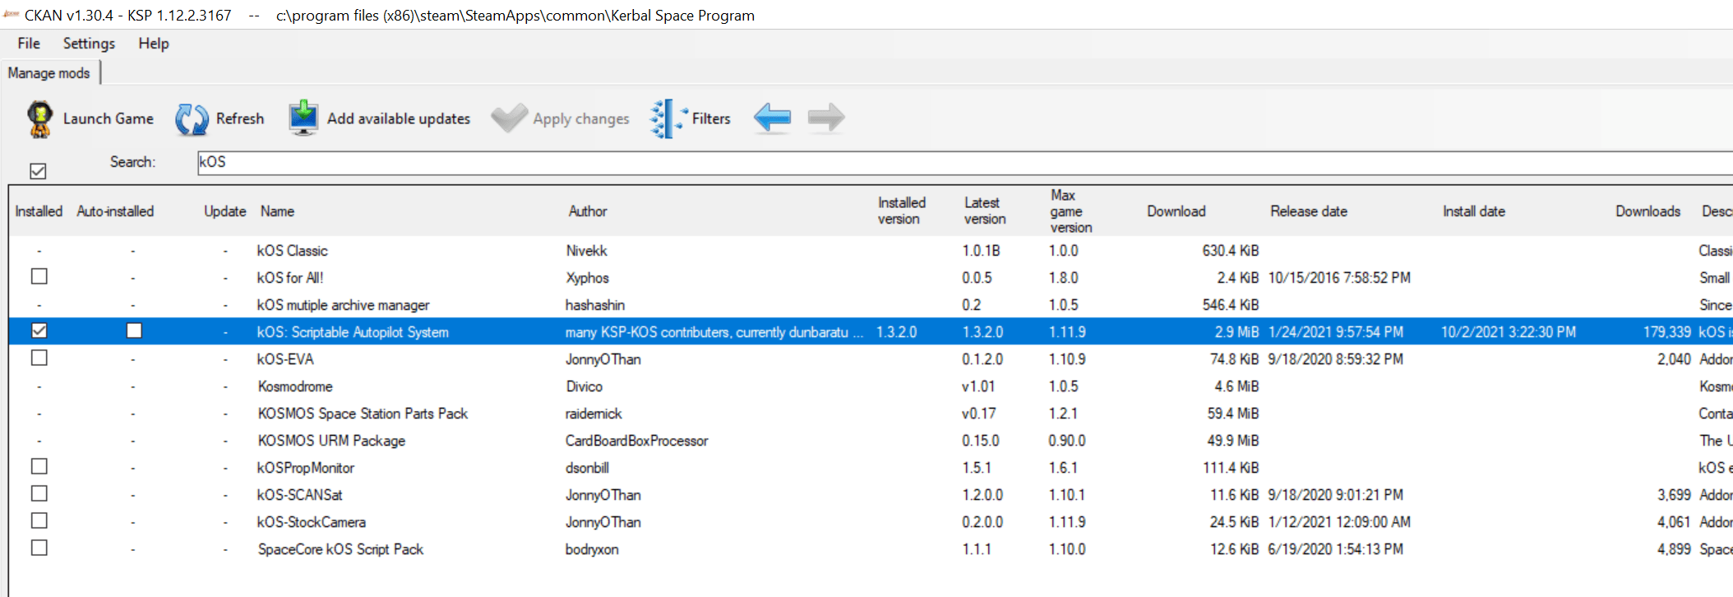Check the Installed box for kOS-EVA

click(39, 358)
